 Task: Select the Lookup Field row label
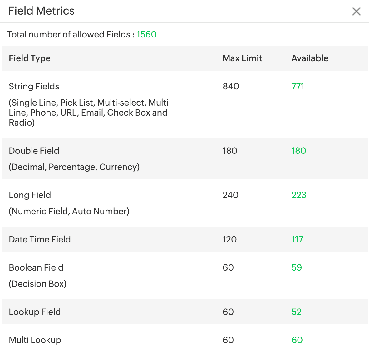35,312
